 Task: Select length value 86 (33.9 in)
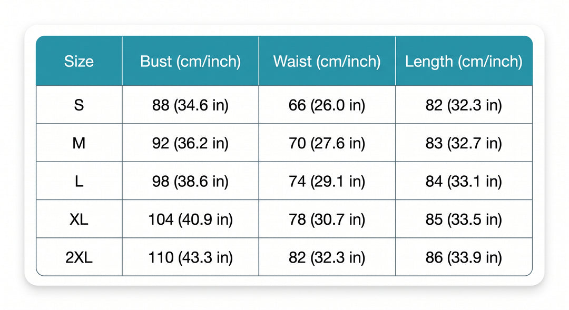tap(464, 257)
